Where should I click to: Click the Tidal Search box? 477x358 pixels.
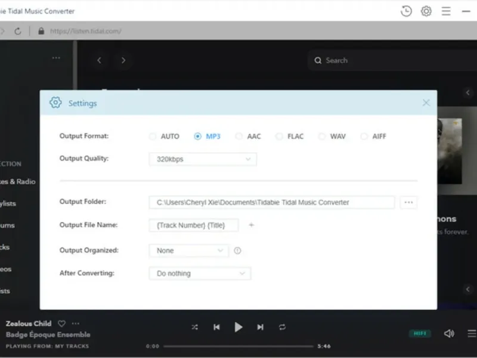pos(392,60)
